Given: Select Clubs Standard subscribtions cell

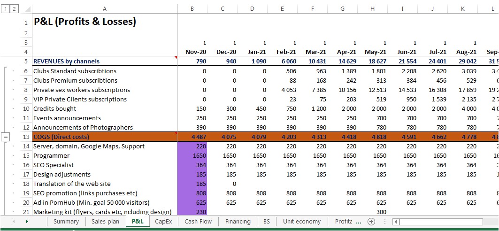Looking at the screenshot, I should [x=104, y=71].
